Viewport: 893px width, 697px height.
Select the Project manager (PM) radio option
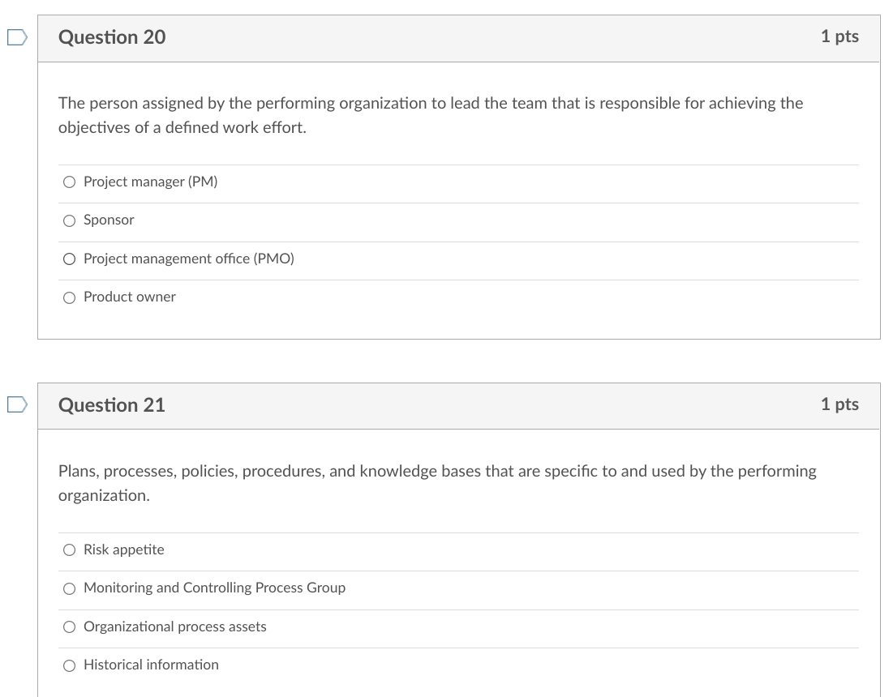pos(70,182)
